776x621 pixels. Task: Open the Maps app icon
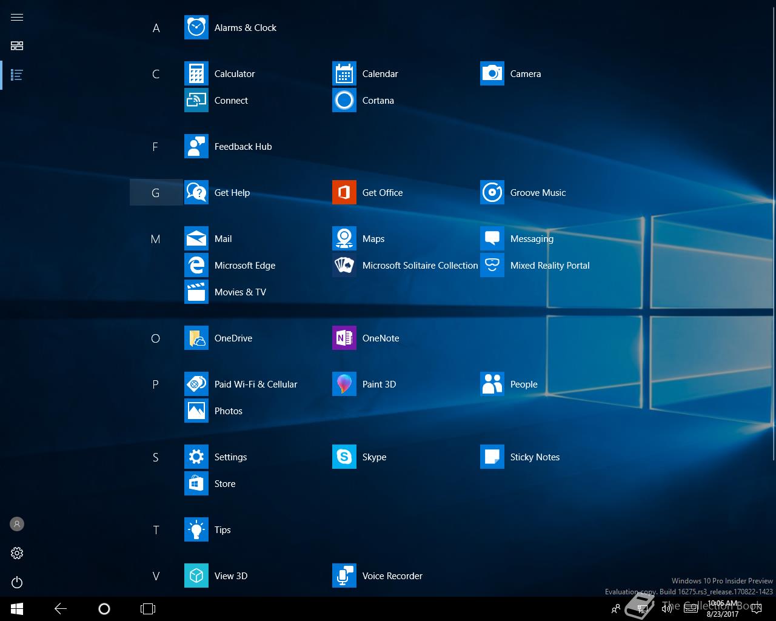[344, 238]
